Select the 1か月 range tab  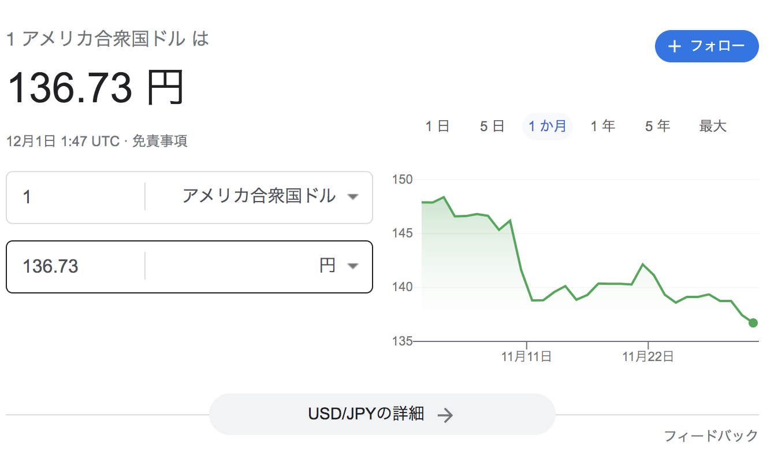(547, 126)
